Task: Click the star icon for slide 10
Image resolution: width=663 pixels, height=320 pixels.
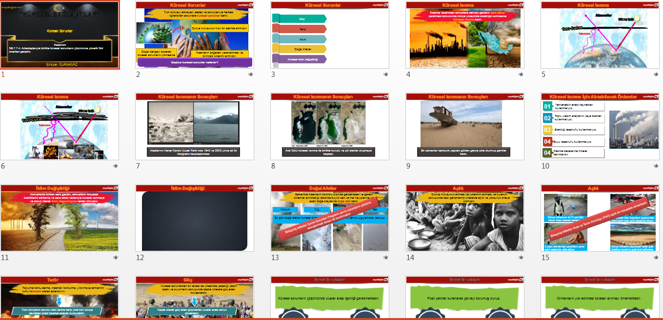Action: point(656,166)
